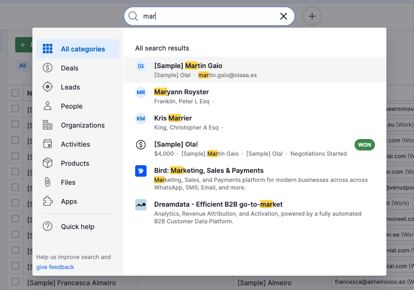Click the martin.gaio@olaaa.es email text
The width and height of the screenshot is (414, 290).
227,75
